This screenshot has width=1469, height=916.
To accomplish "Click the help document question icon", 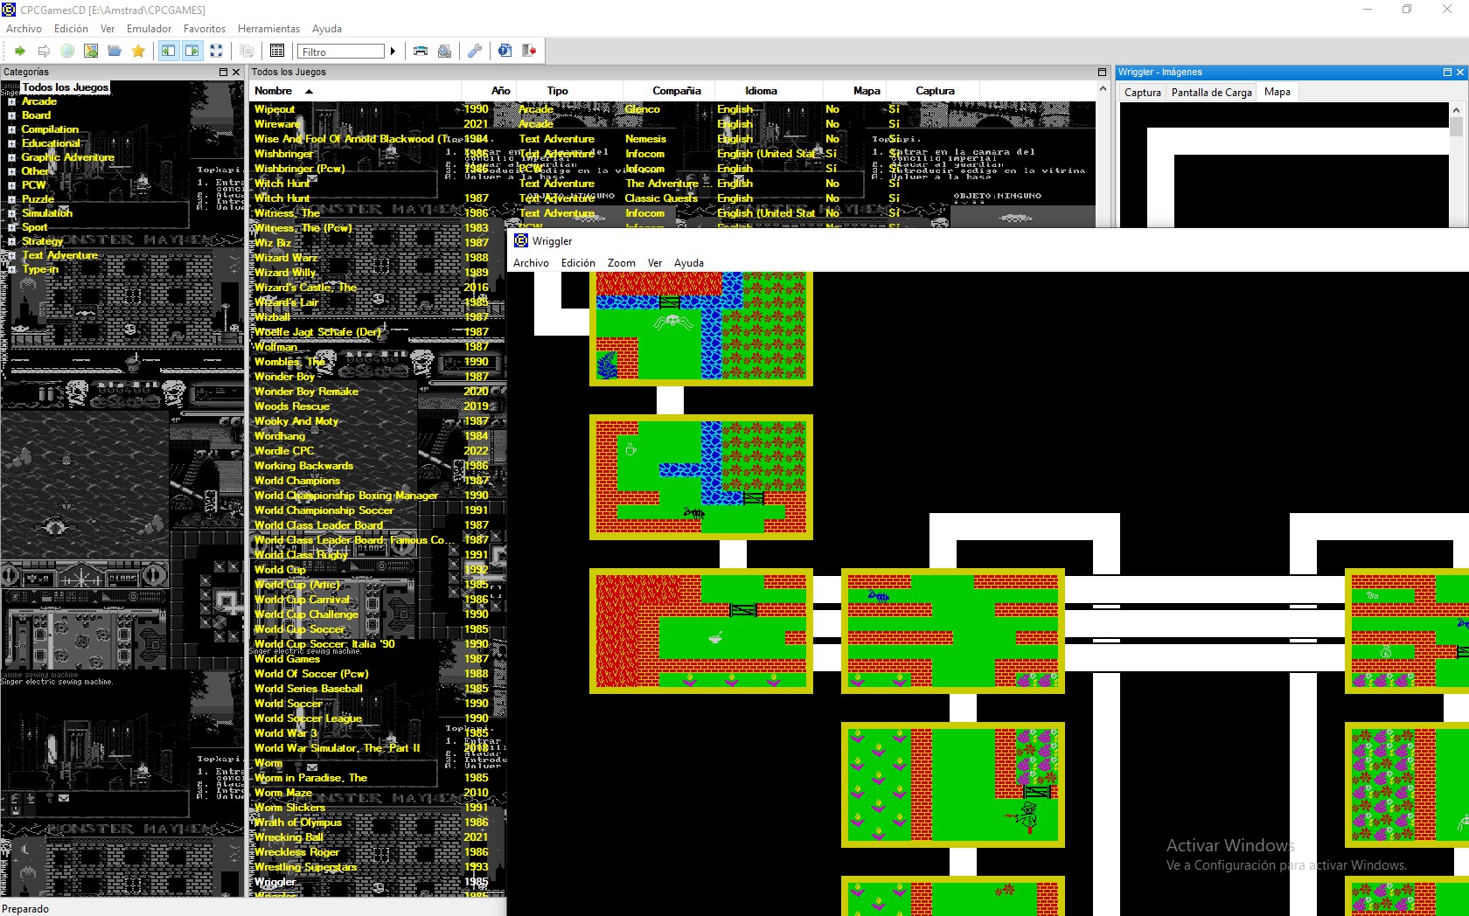I will click(505, 51).
